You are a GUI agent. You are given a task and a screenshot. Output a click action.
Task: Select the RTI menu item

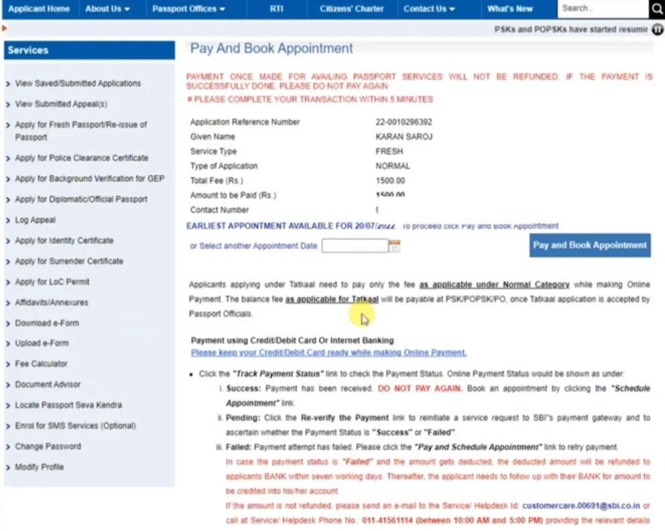click(276, 9)
